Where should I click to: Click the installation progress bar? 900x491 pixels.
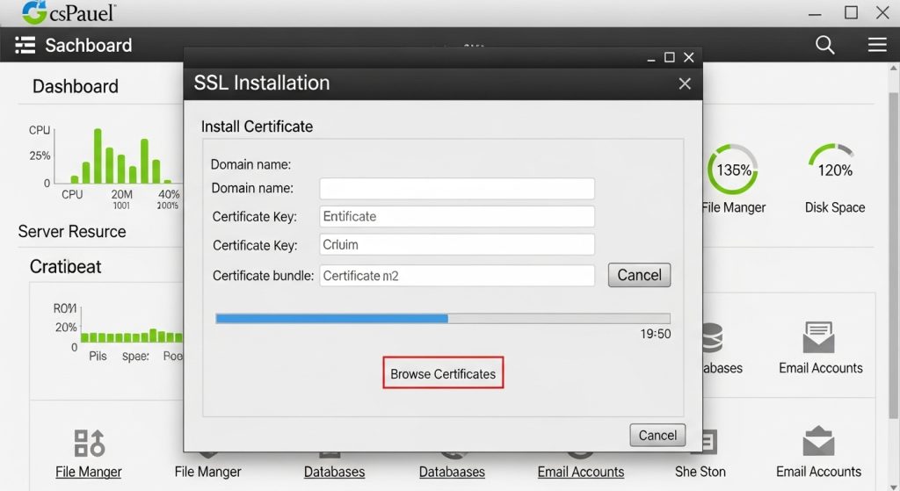point(443,318)
